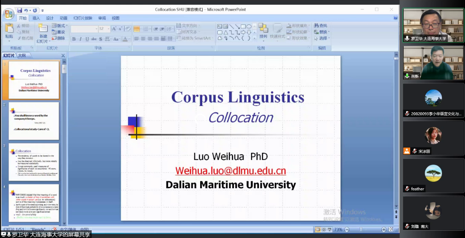This screenshot has height=238, width=465.
Task: Click the 重设 reset slide button
Action: (58, 32)
